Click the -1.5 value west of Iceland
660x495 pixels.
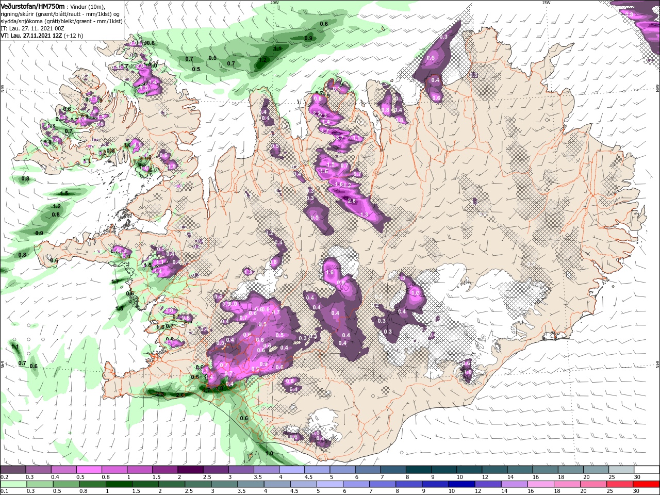63,193
